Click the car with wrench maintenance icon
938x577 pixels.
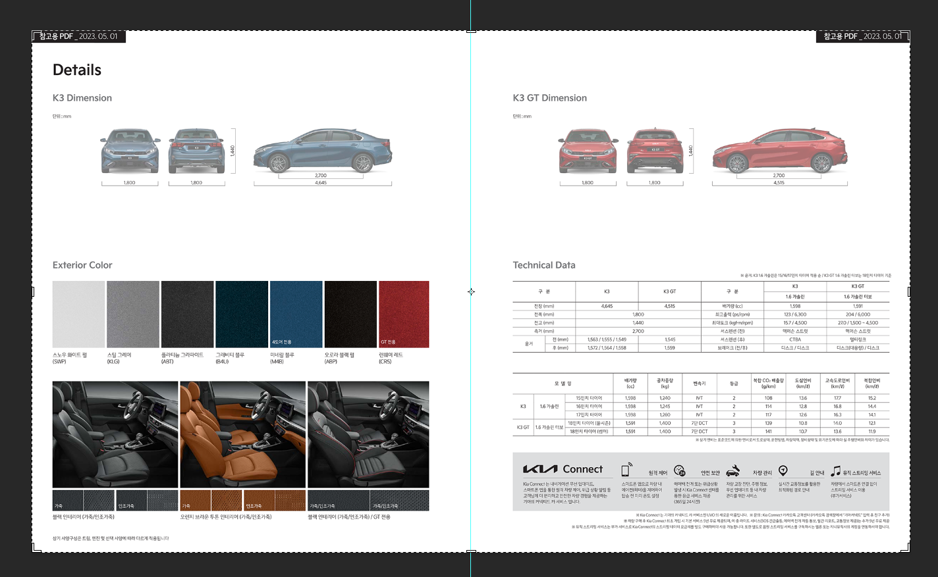click(732, 471)
